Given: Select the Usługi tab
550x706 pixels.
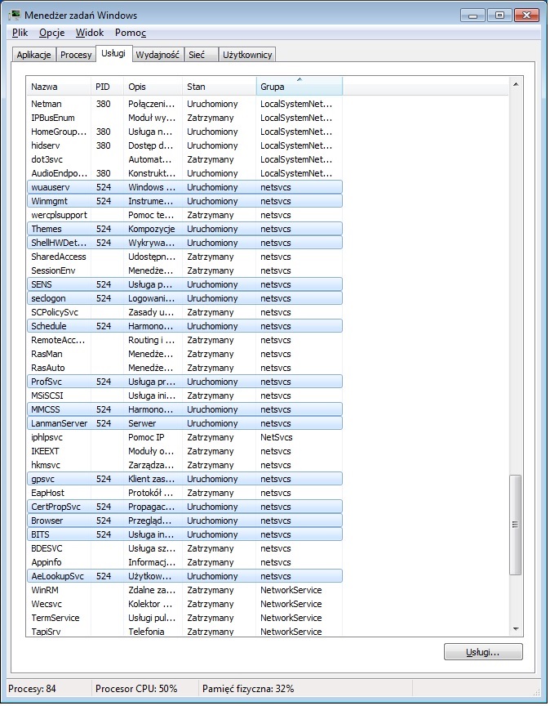Looking at the screenshot, I should coord(113,53).
